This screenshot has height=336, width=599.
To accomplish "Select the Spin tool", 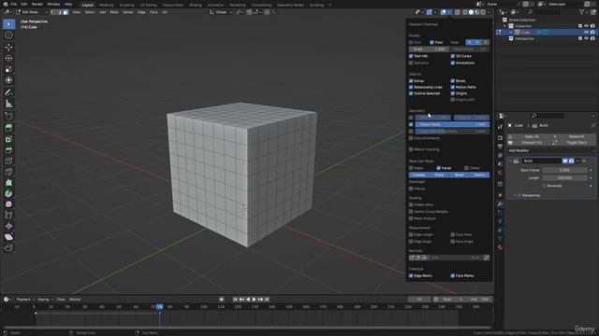I will click(x=8, y=193).
